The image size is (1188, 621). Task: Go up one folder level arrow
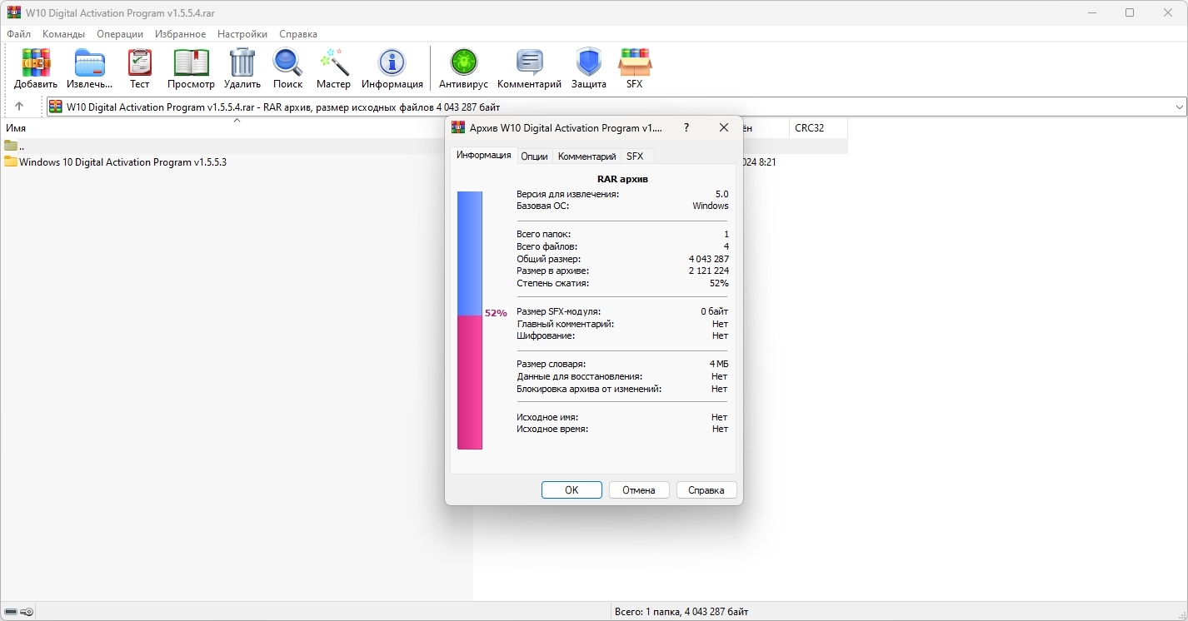pyautogui.click(x=19, y=107)
